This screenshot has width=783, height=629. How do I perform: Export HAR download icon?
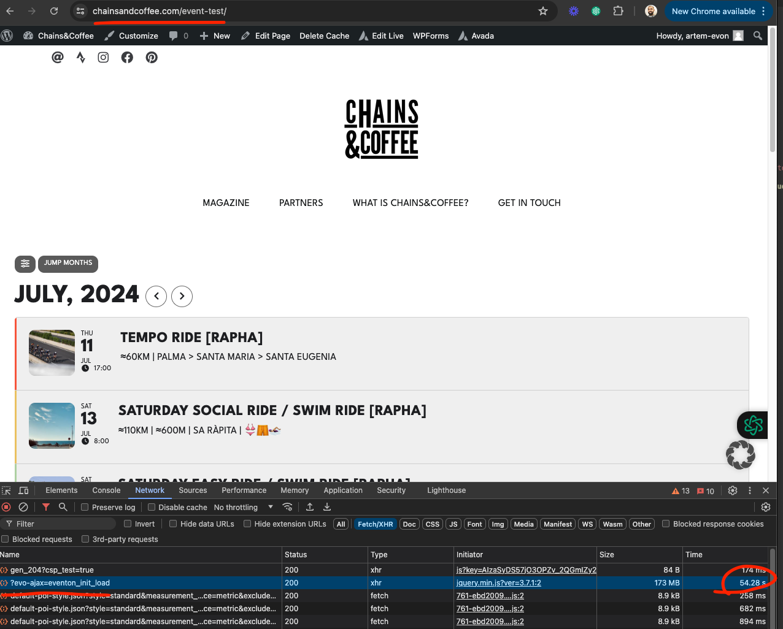coord(327,507)
